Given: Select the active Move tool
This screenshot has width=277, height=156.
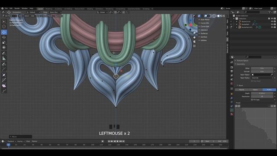Looking at the screenshot, I should [x=4, y=32].
